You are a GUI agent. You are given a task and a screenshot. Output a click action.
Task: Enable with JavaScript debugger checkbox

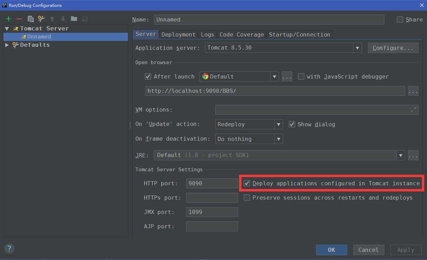(301, 76)
